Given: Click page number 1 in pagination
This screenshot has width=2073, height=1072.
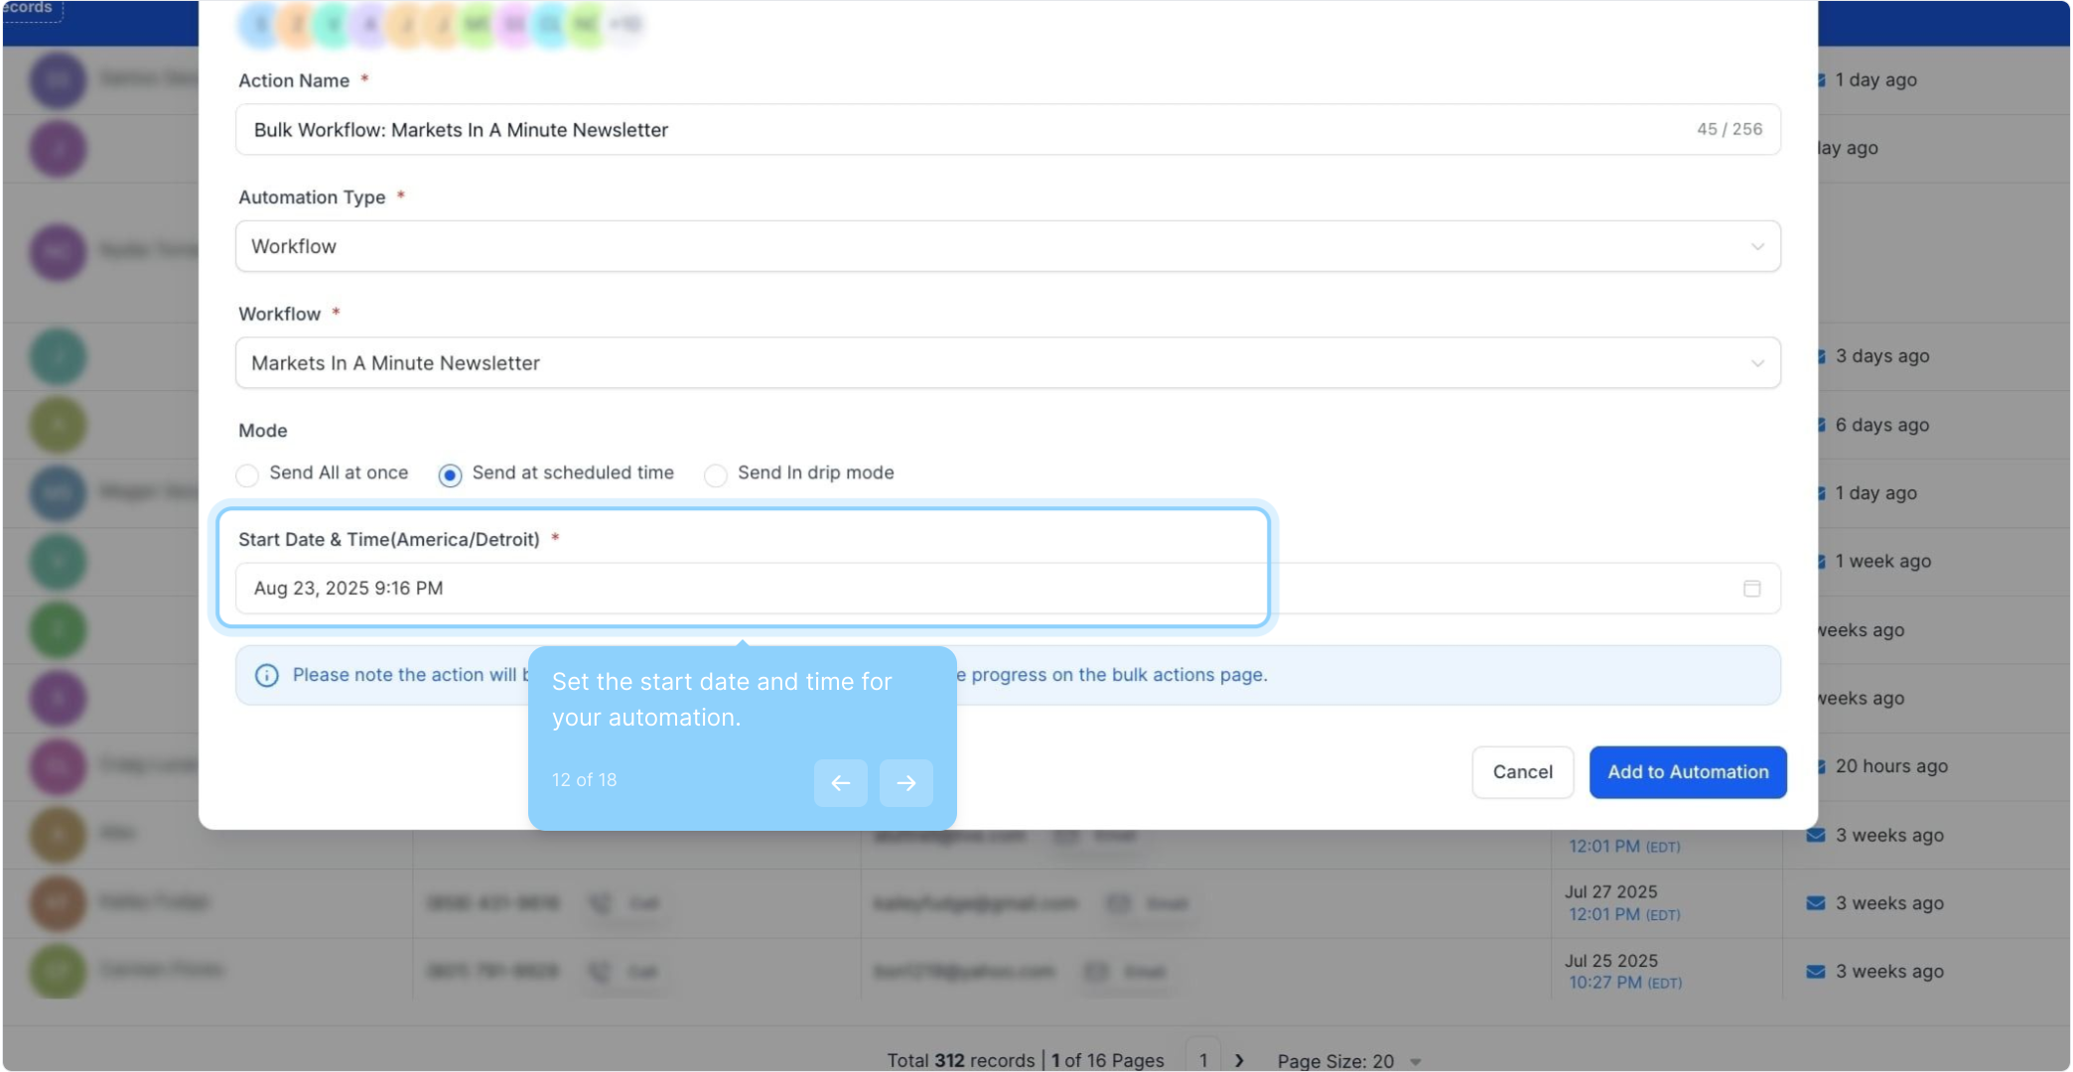Looking at the screenshot, I should click(x=1202, y=1060).
